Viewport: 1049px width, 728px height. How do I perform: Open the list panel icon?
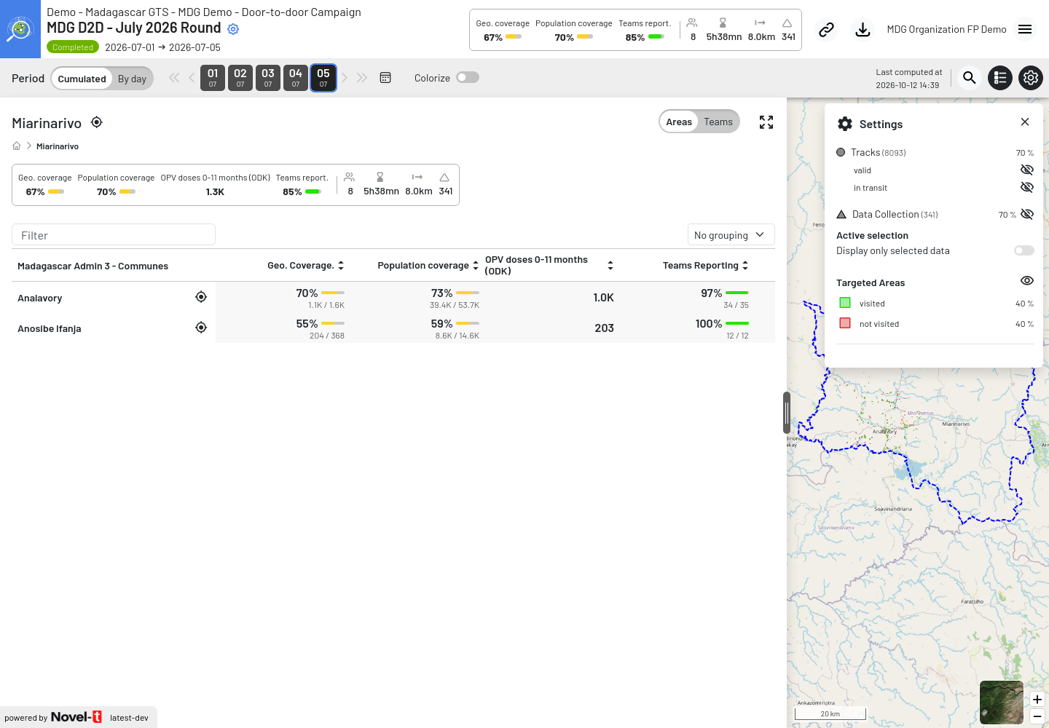[x=1000, y=78]
